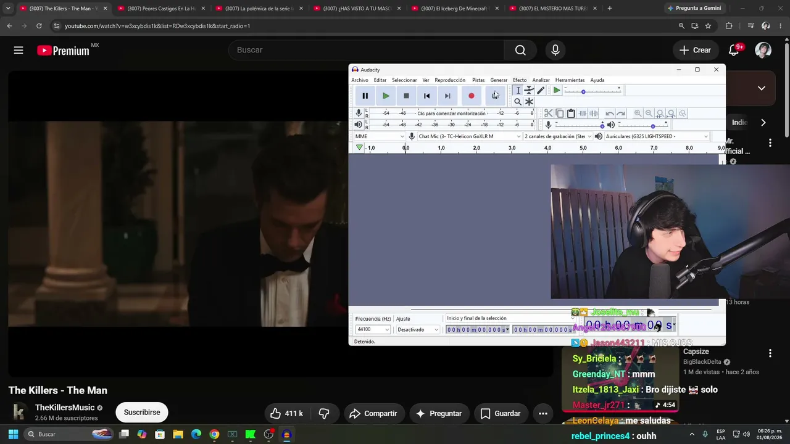This screenshot has width=790, height=444.
Task: Open the more actions ellipsis under the video
Action: pos(543,413)
